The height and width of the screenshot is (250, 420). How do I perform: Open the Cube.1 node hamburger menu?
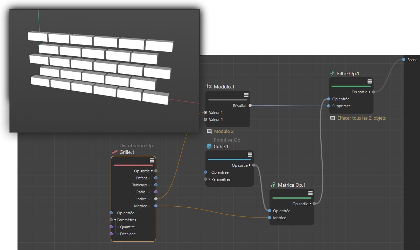[x=250, y=155]
